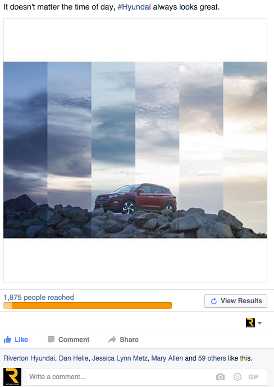Click the Write a comment input field
274x387 pixels.
tap(147, 377)
